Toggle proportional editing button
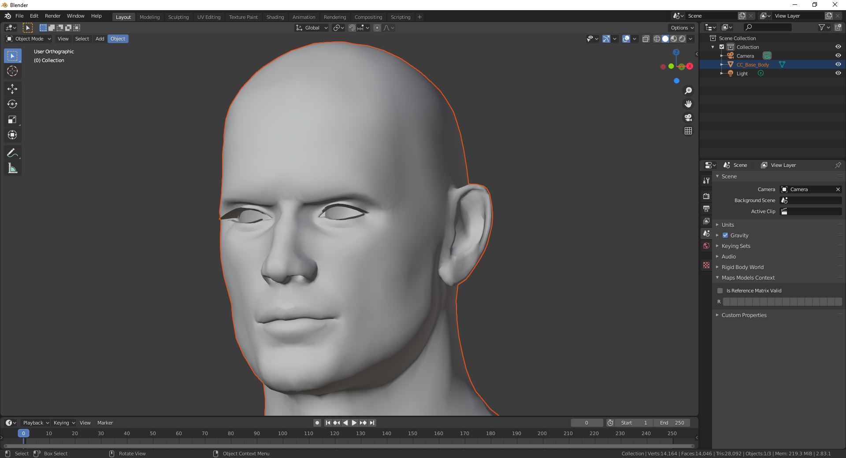Viewport: 846px width, 458px height. pyautogui.click(x=377, y=28)
